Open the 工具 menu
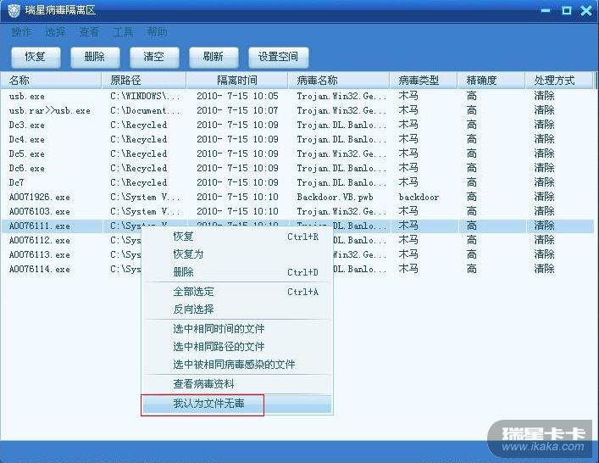This screenshot has height=463, width=599. (x=123, y=31)
